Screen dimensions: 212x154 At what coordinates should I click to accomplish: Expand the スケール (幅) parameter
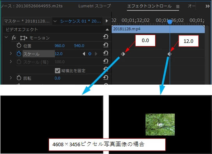[x=11, y=62]
